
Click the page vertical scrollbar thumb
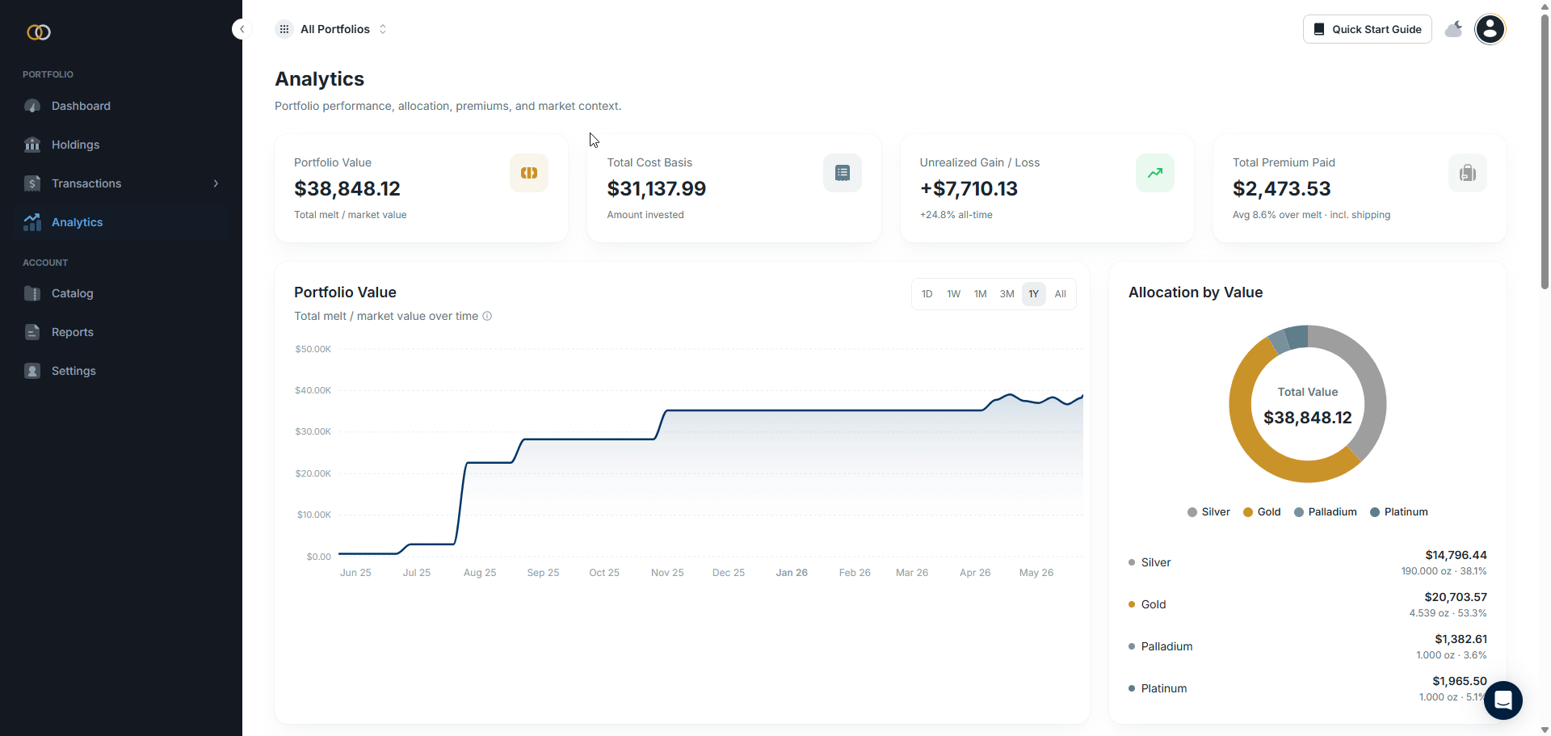(x=1545, y=150)
